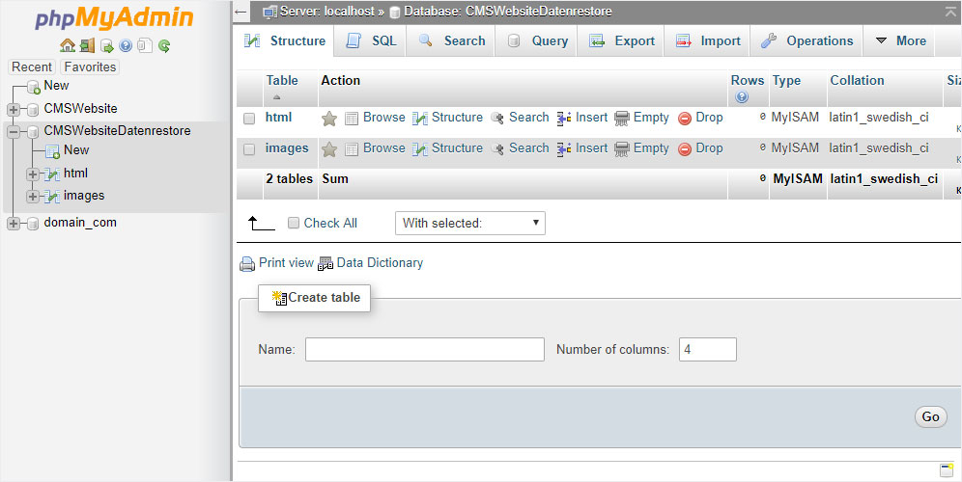Expand the html table node in tree

click(x=33, y=174)
